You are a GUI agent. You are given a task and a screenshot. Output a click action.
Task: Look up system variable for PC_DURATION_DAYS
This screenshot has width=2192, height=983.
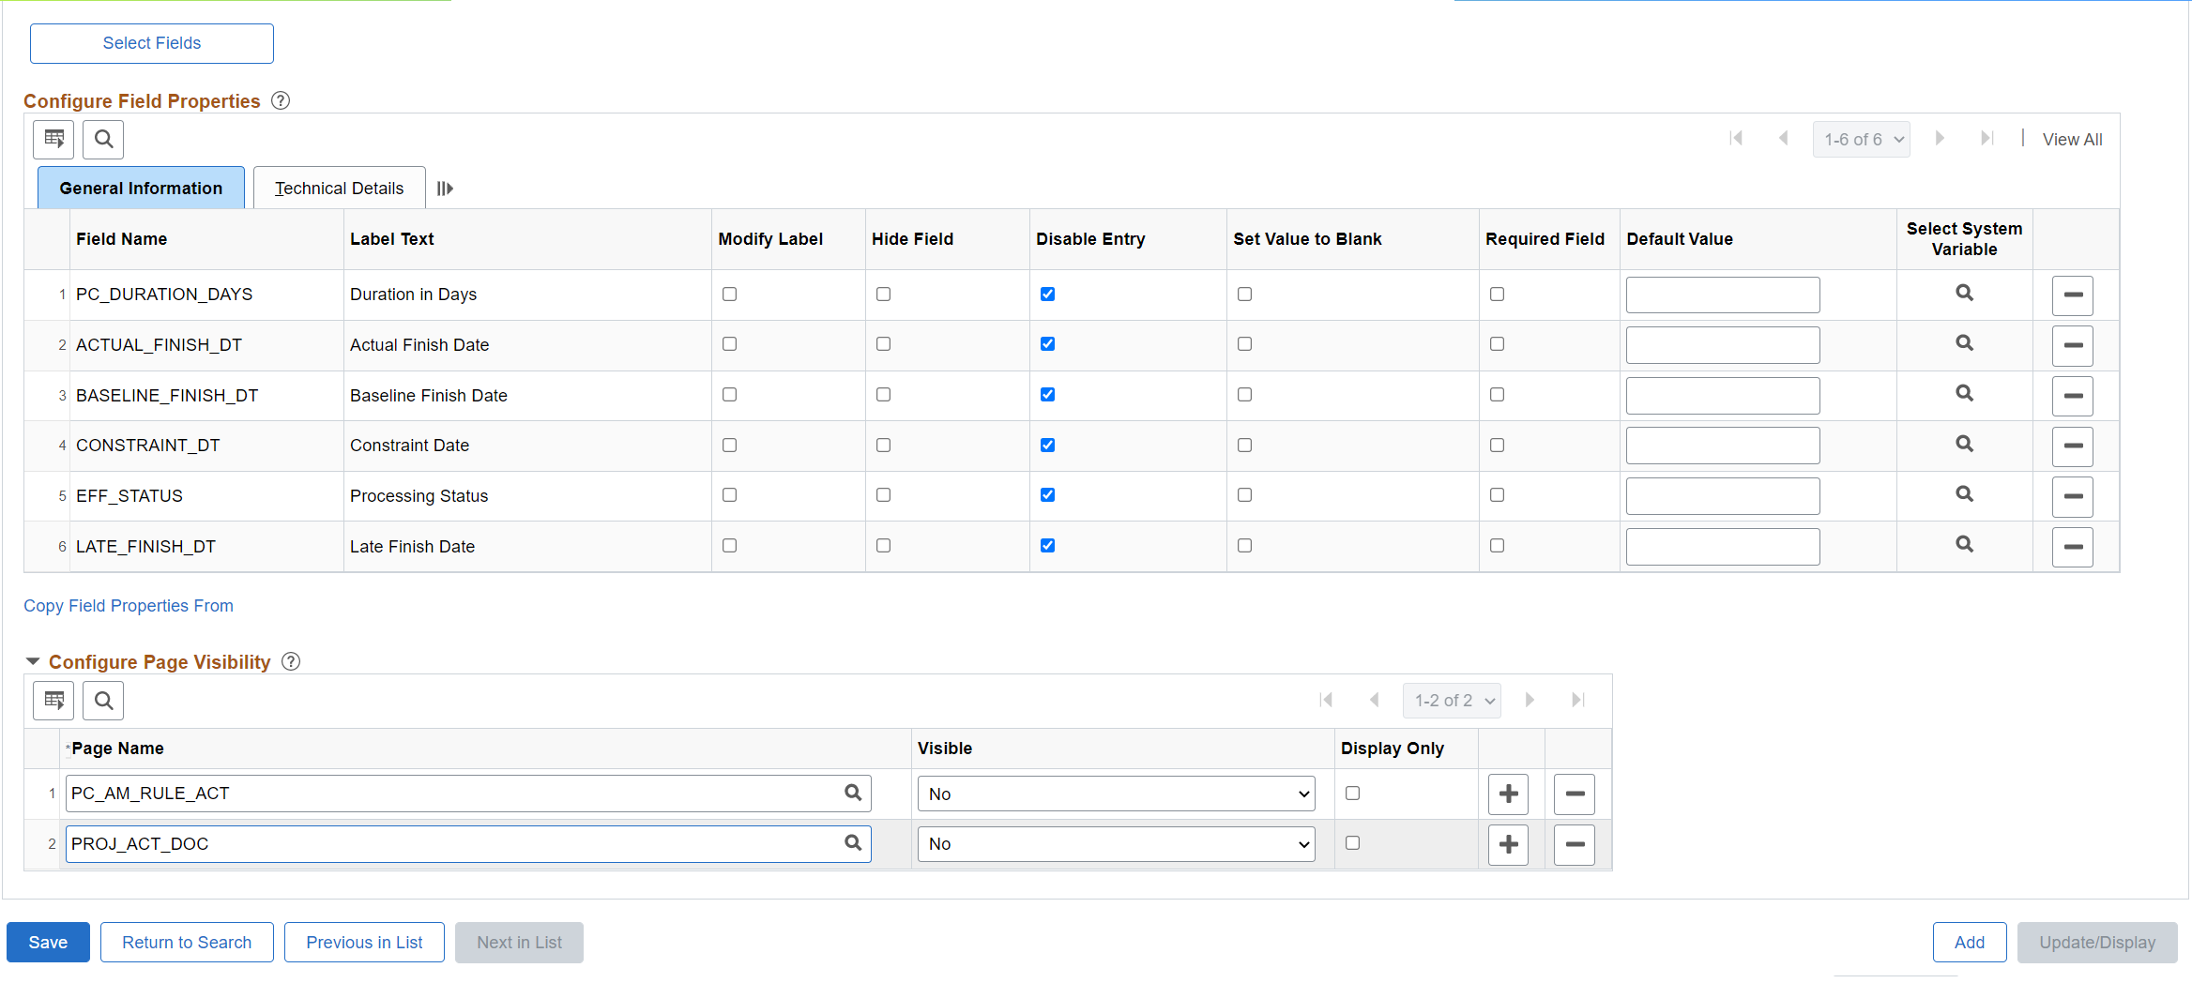coord(1964,294)
